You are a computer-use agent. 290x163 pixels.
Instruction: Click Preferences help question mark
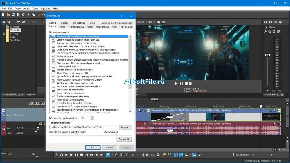point(121,16)
